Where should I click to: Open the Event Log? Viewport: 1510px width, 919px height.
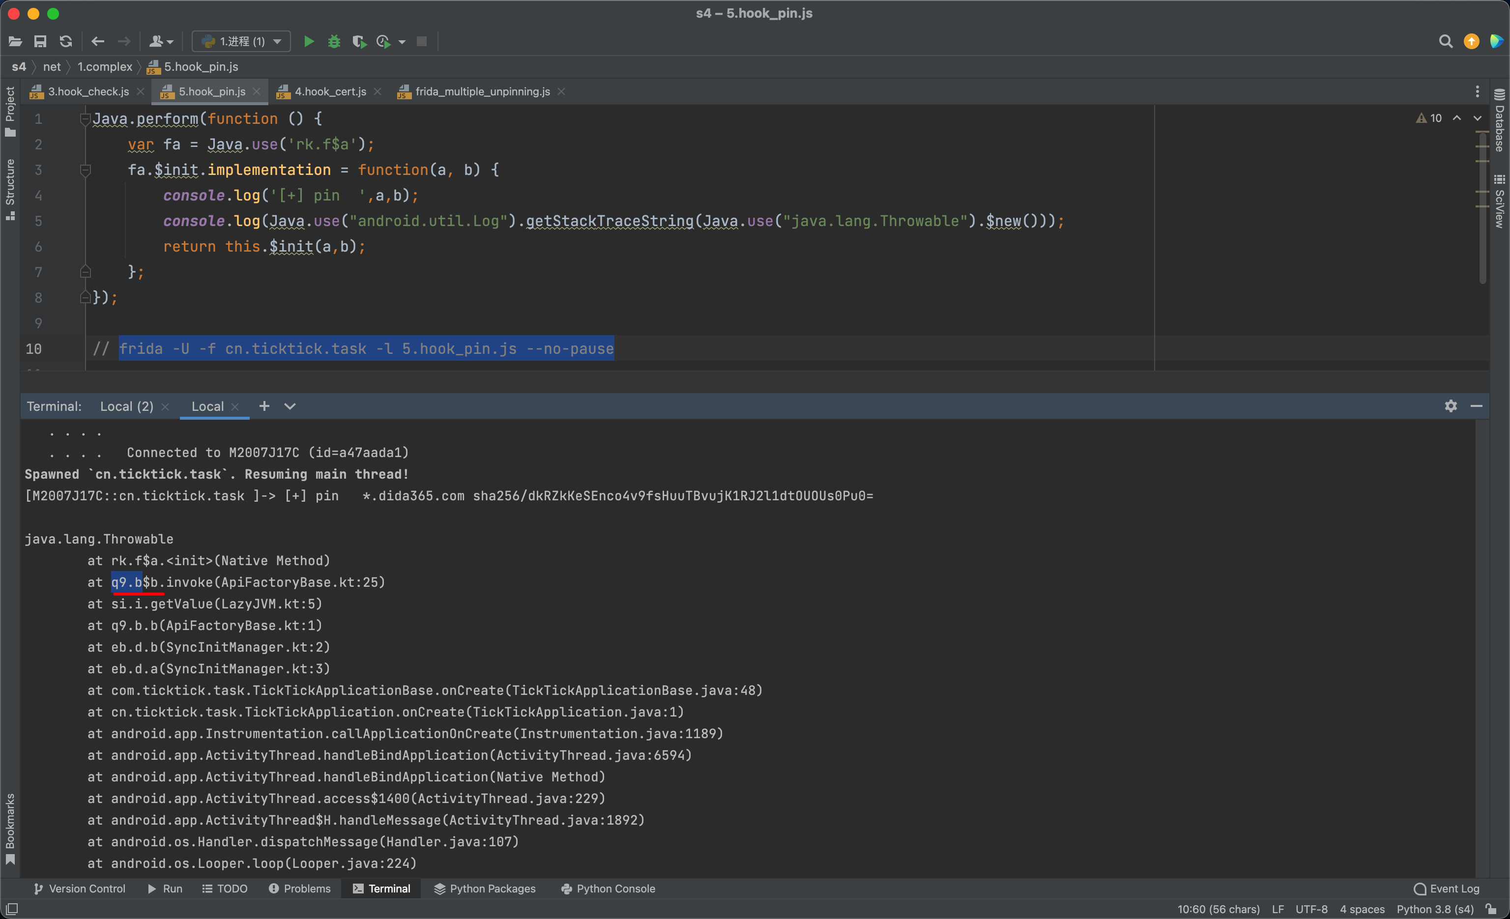point(1446,889)
